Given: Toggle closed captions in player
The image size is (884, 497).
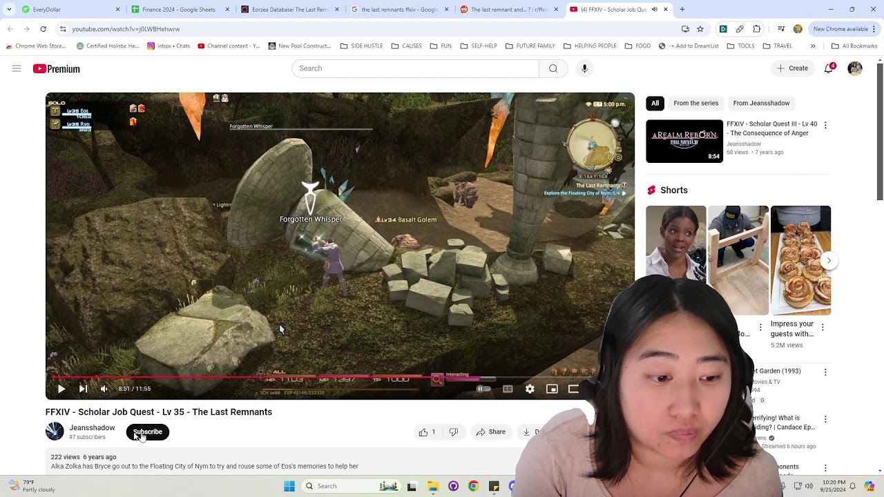Looking at the screenshot, I should pos(508,389).
